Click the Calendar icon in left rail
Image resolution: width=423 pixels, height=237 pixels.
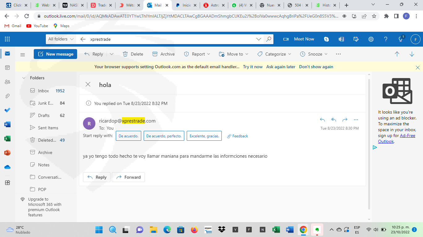(7, 68)
